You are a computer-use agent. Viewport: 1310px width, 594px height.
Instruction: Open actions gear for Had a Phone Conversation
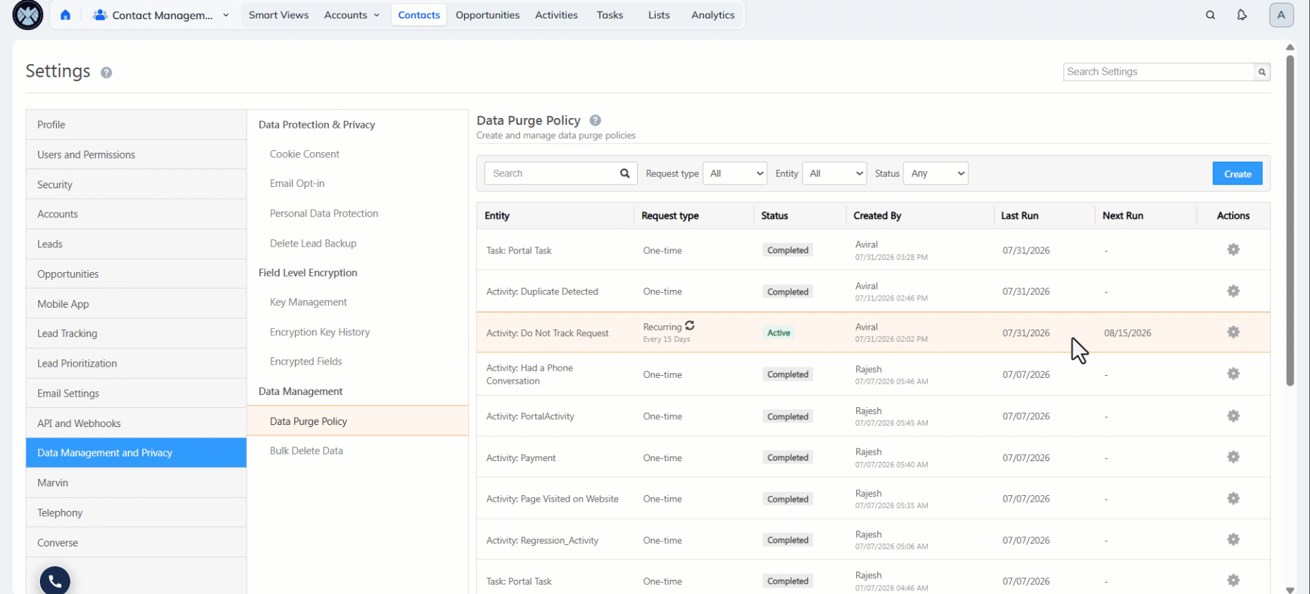1233,374
